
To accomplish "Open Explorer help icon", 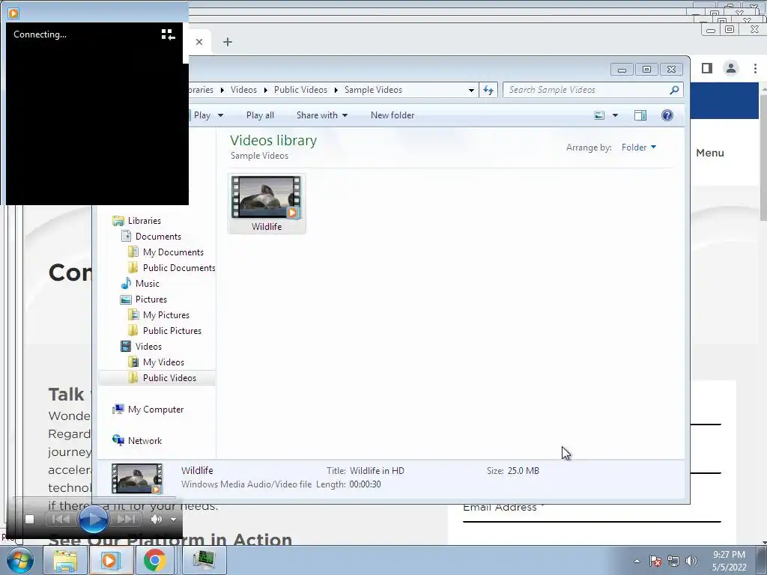I will [x=667, y=115].
